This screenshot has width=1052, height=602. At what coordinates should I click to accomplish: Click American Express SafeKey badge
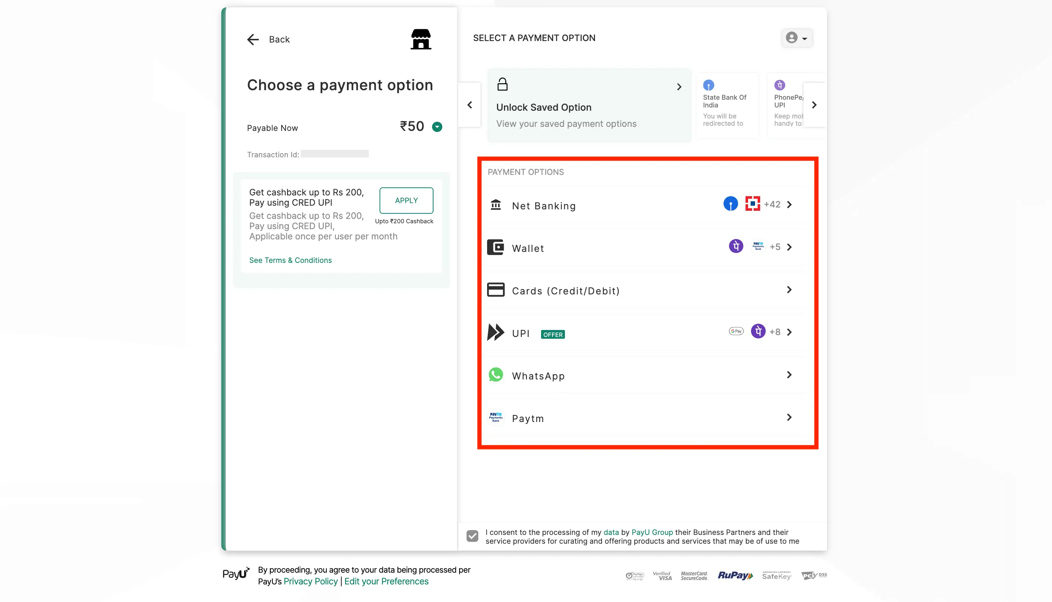click(x=777, y=576)
